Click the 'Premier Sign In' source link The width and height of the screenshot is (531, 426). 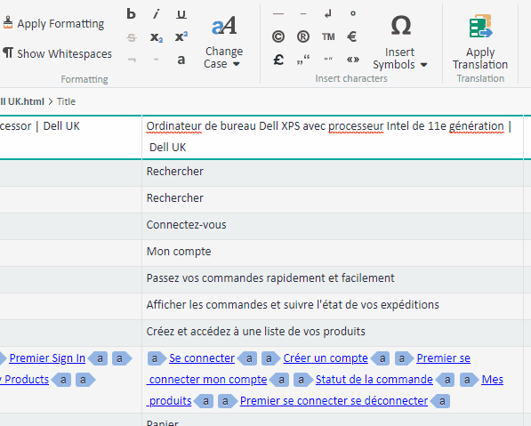47,358
